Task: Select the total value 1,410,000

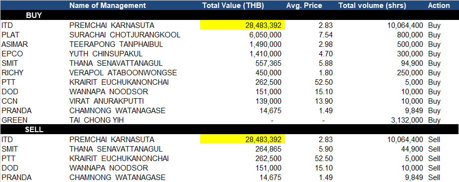Action: (x=265, y=54)
